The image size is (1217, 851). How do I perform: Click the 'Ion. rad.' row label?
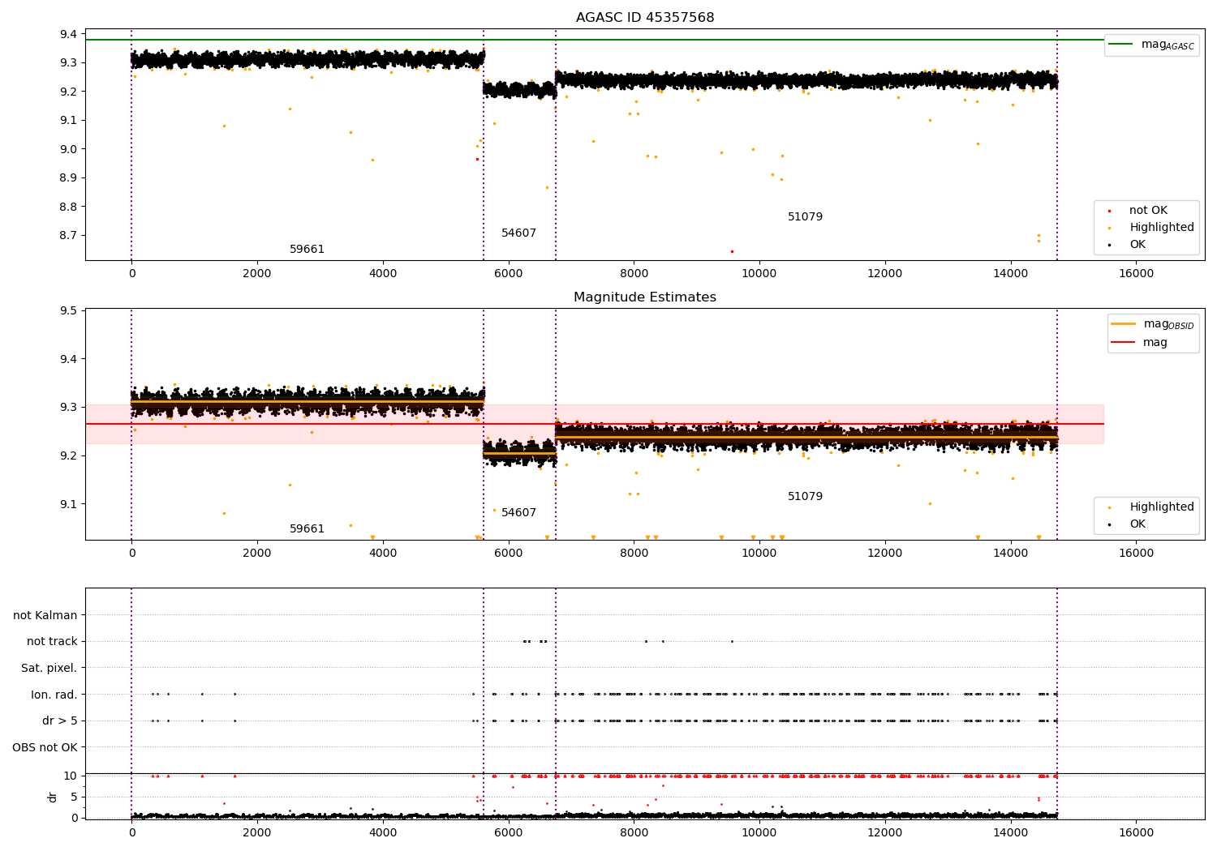coord(54,695)
